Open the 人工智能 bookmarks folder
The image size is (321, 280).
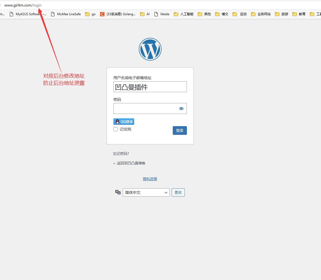(184, 14)
